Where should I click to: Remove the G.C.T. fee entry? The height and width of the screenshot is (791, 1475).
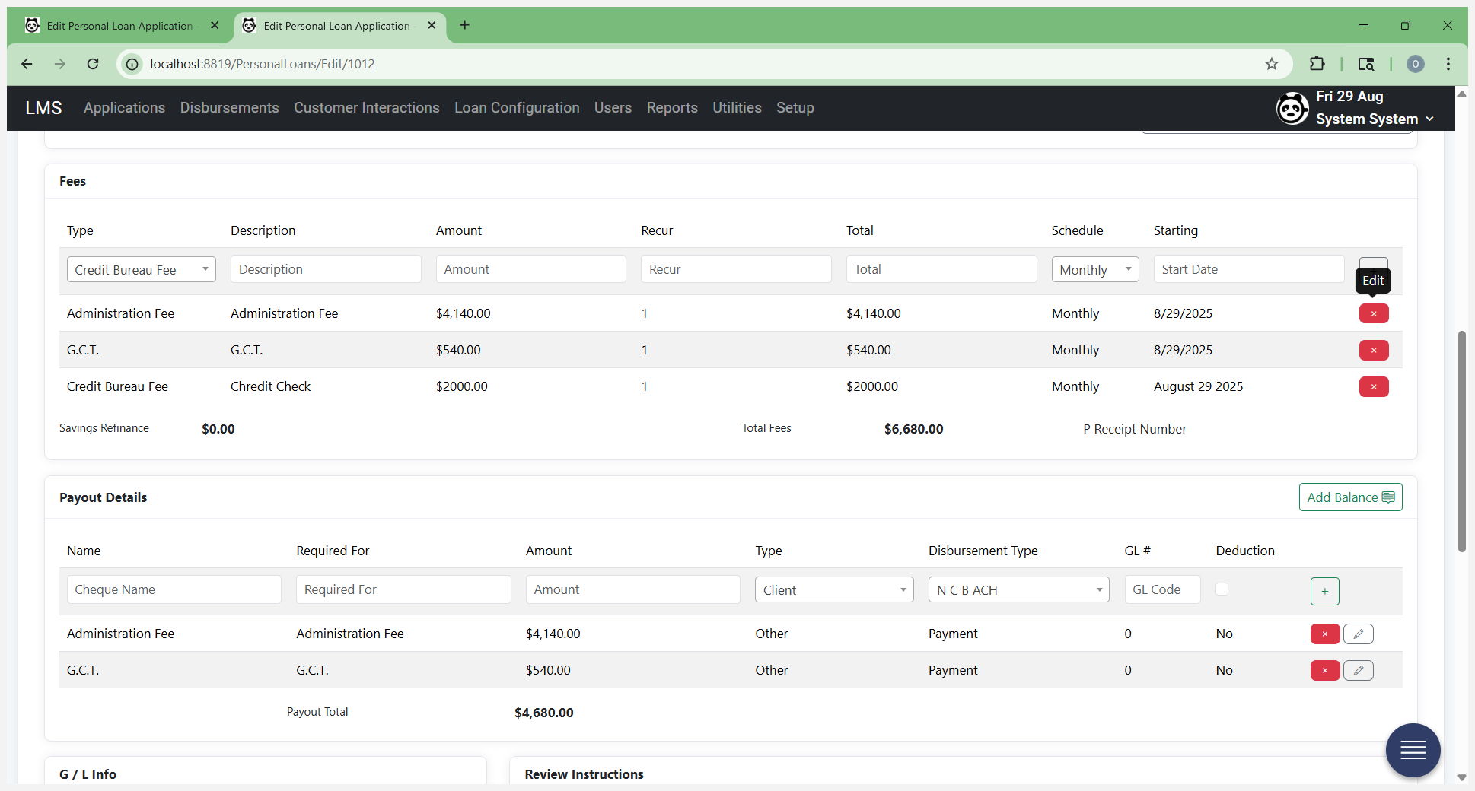click(x=1374, y=350)
